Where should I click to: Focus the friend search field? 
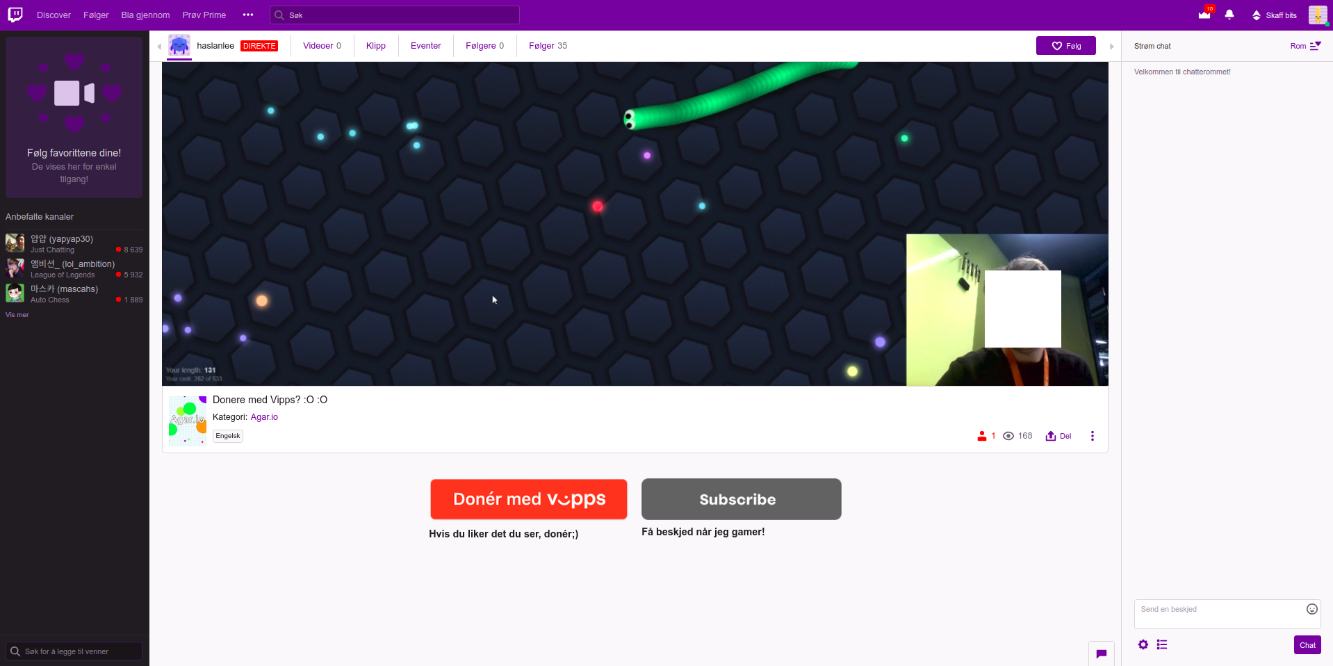coord(74,651)
